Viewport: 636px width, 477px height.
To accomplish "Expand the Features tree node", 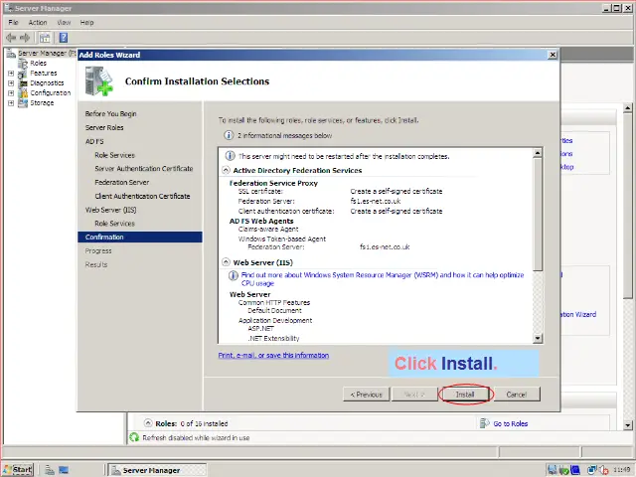I will pyautogui.click(x=11, y=74).
